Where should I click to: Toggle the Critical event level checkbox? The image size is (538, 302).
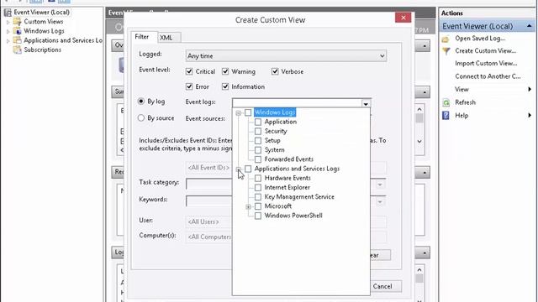[x=189, y=71]
